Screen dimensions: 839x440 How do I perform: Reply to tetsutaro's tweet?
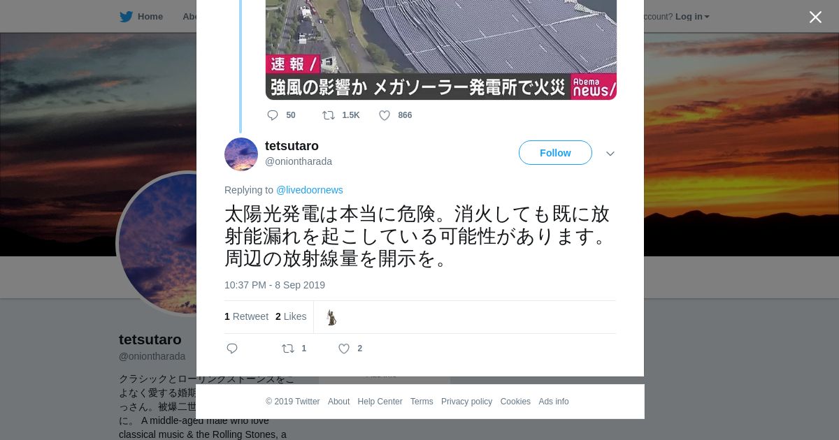[232, 349]
